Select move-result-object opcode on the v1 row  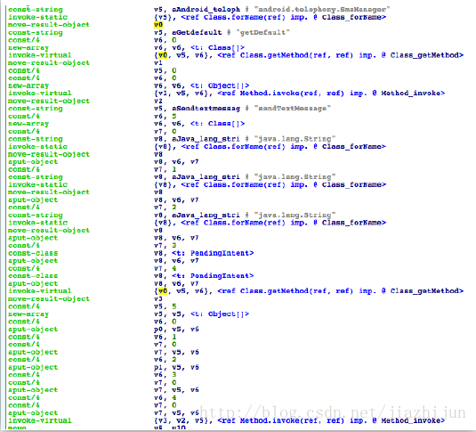[x=49, y=62]
